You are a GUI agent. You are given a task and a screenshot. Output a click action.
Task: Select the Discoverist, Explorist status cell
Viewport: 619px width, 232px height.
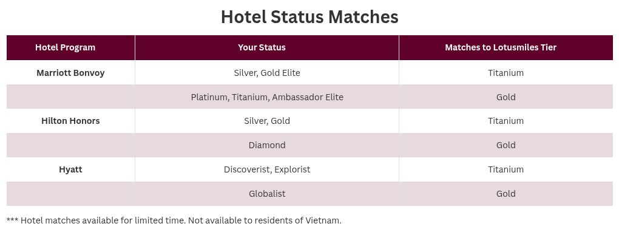coord(267,169)
